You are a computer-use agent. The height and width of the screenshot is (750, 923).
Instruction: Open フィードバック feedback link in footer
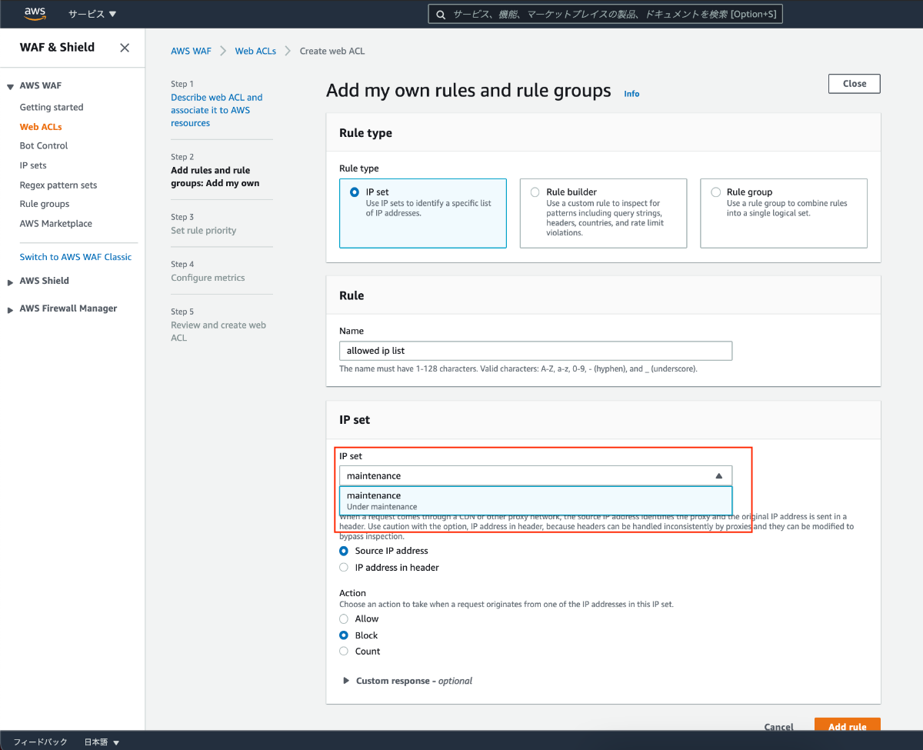[41, 742]
